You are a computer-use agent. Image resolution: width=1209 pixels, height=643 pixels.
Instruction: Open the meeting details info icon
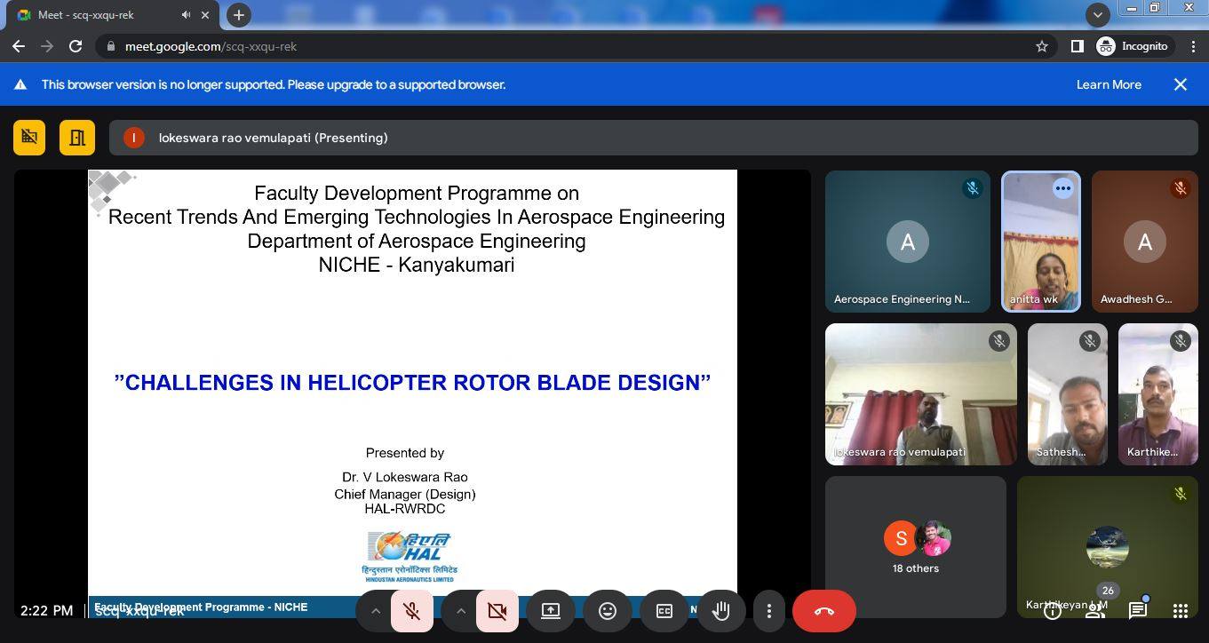(1053, 611)
